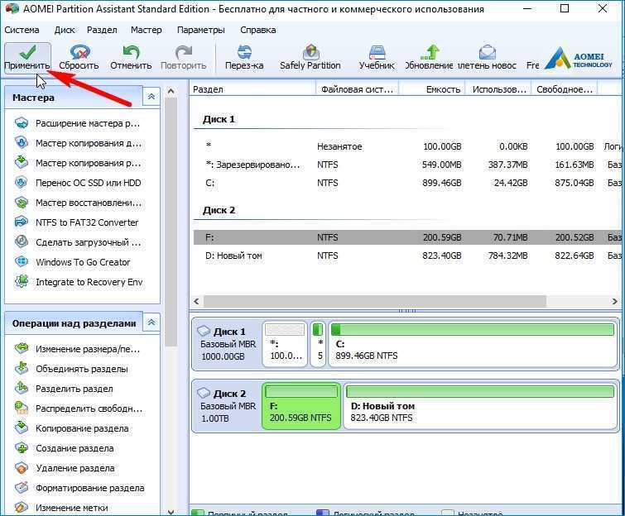This screenshot has width=625, height=516.
Task: Open the Параметры menu
Action: [x=201, y=30]
